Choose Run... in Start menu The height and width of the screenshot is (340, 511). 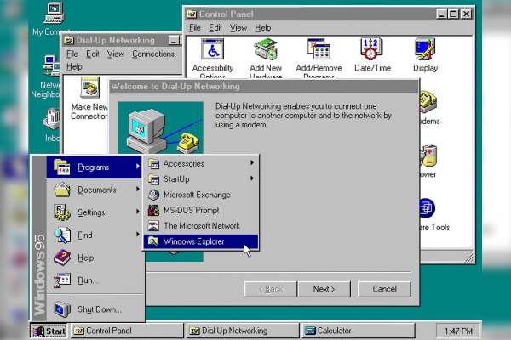click(95, 280)
